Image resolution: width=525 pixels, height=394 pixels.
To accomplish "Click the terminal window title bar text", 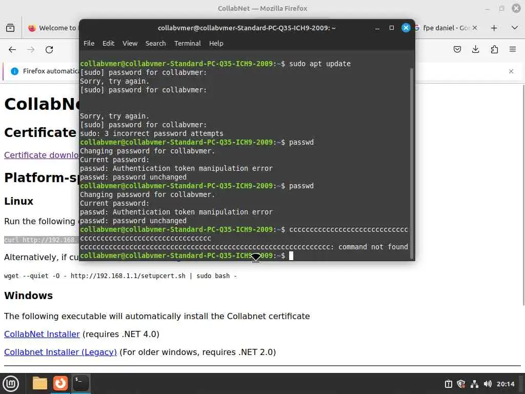I will point(247,28).
